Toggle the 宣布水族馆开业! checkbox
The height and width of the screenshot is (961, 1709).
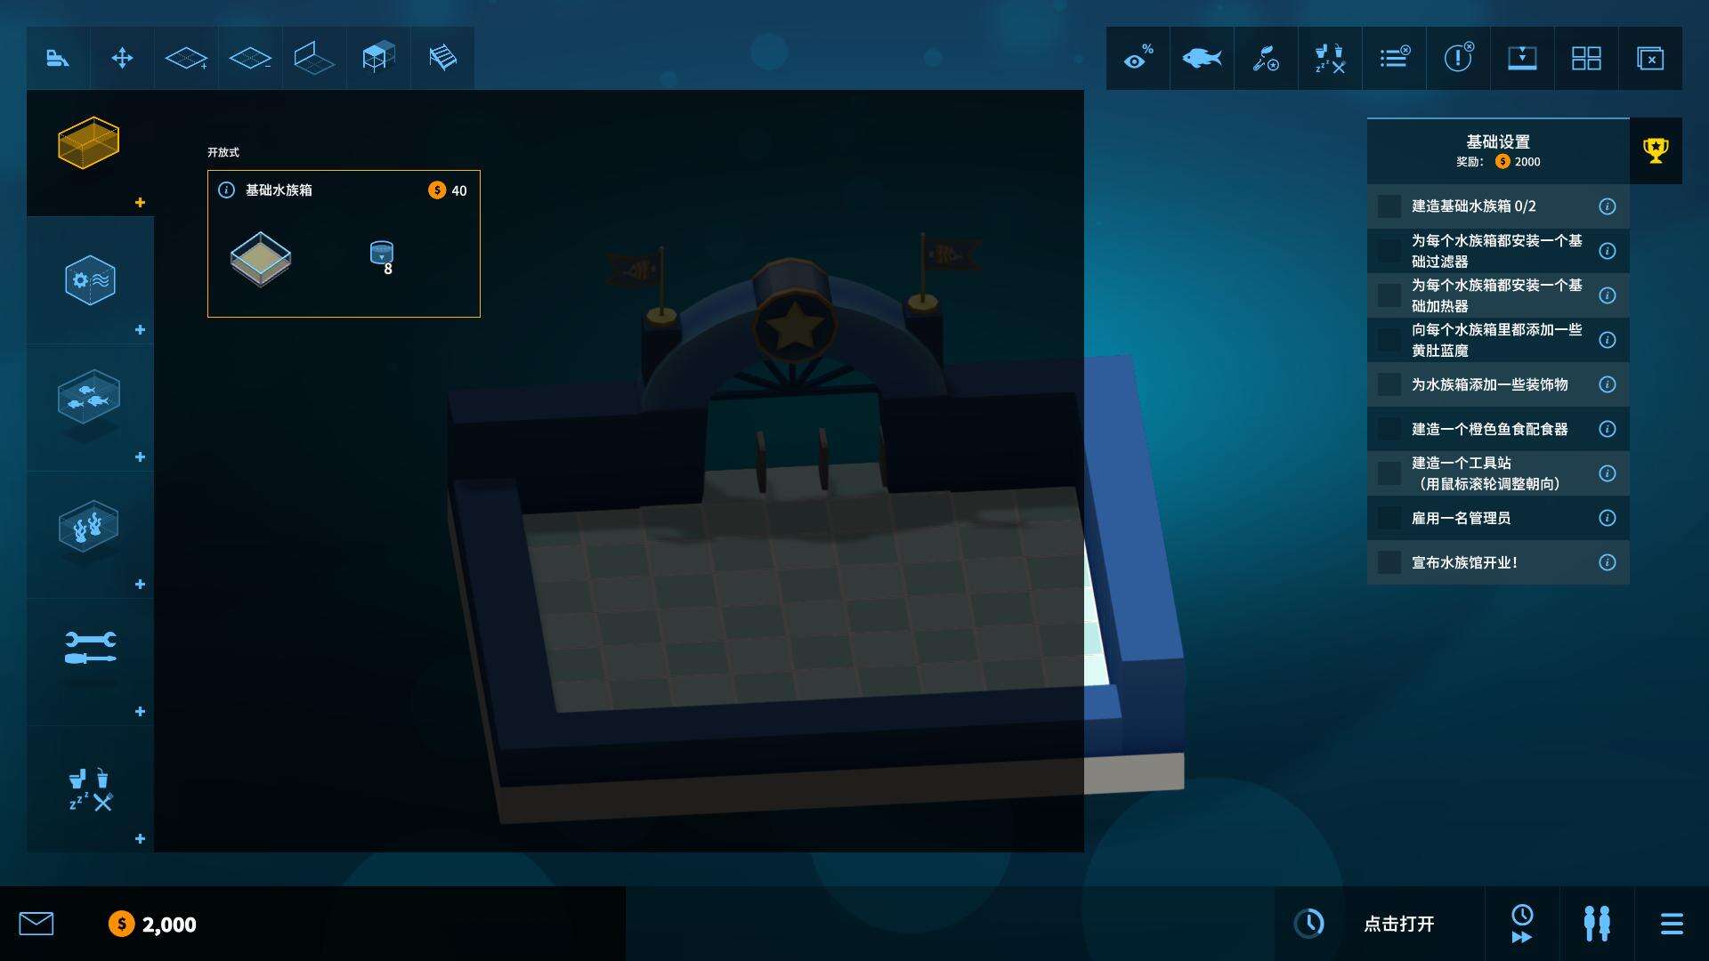click(x=1389, y=562)
